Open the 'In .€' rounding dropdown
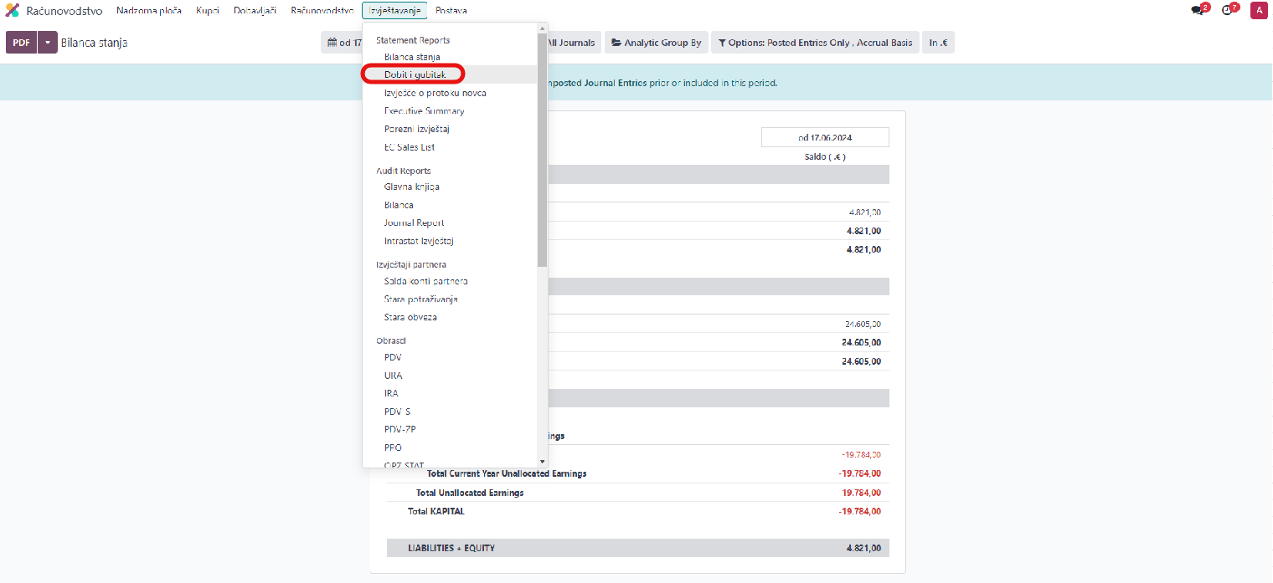 (937, 43)
